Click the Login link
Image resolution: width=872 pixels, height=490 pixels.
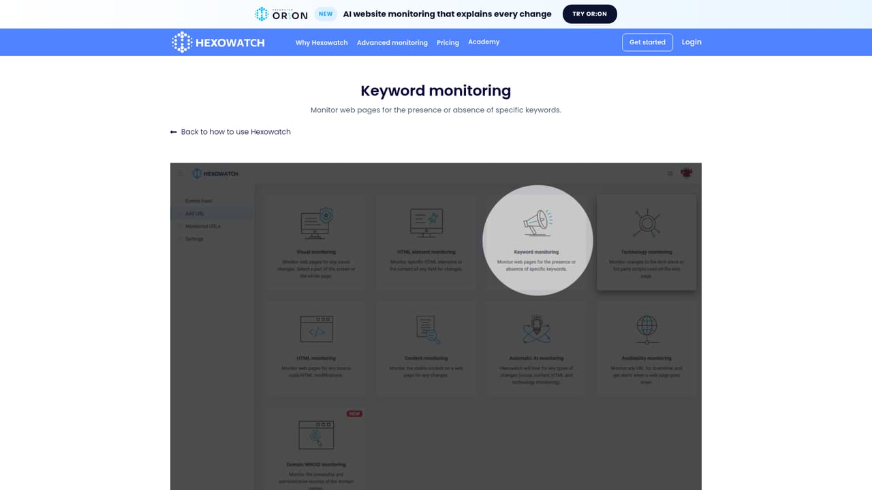[x=691, y=42]
